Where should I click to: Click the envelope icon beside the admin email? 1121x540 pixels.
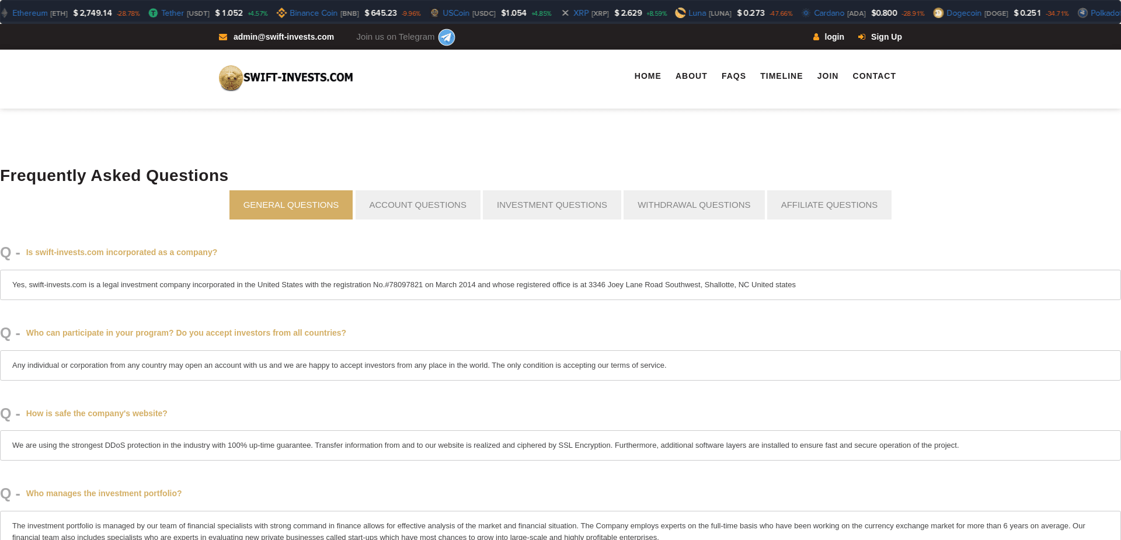[x=223, y=37]
